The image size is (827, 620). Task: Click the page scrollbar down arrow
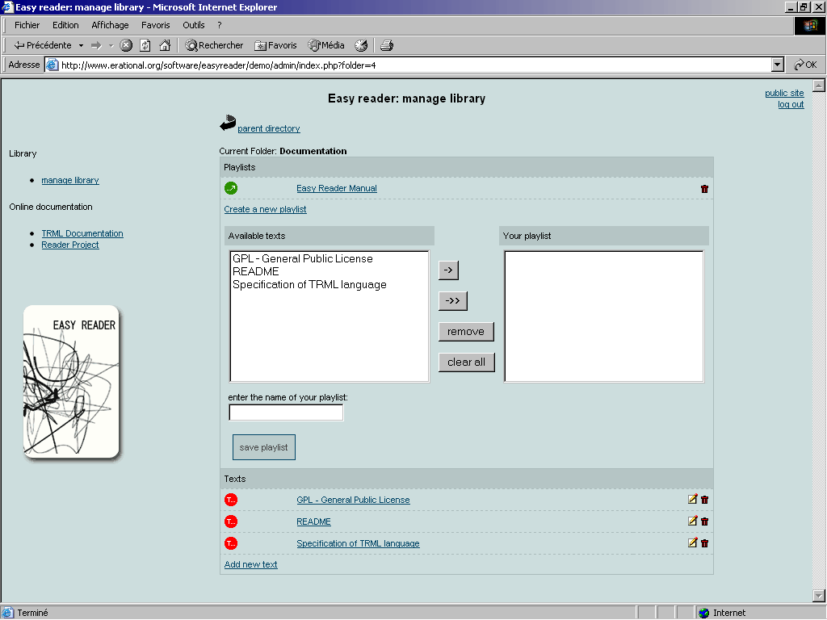coord(819,596)
